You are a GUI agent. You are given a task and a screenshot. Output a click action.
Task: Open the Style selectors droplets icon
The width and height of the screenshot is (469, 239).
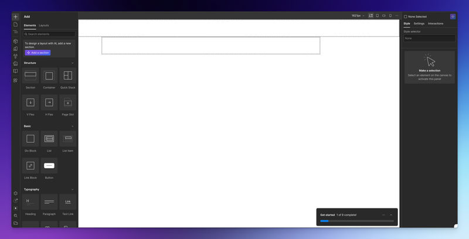[16, 56]
